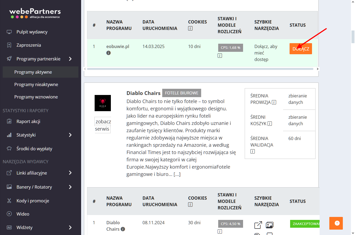Click the 08.11.2024 launch date cell
The height and width of the screenshot is (235, 355).
tap(154, 223)
